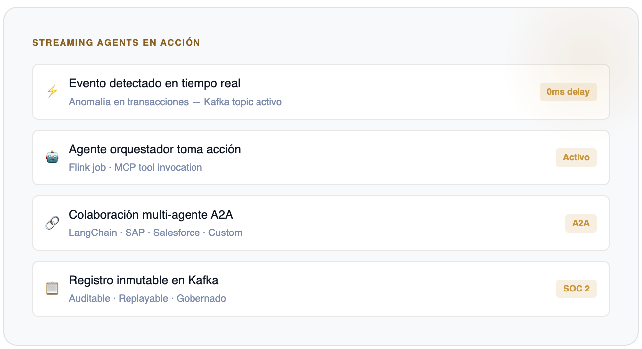
Task: Click the robot orchestrator agent icon
Action: click(52, 157)
